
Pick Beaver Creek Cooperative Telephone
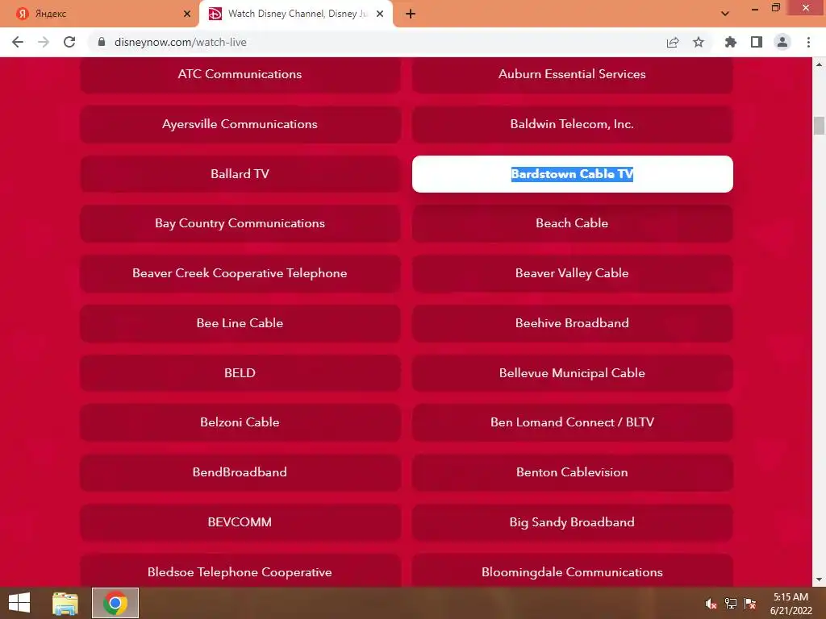tap(240, 273)
